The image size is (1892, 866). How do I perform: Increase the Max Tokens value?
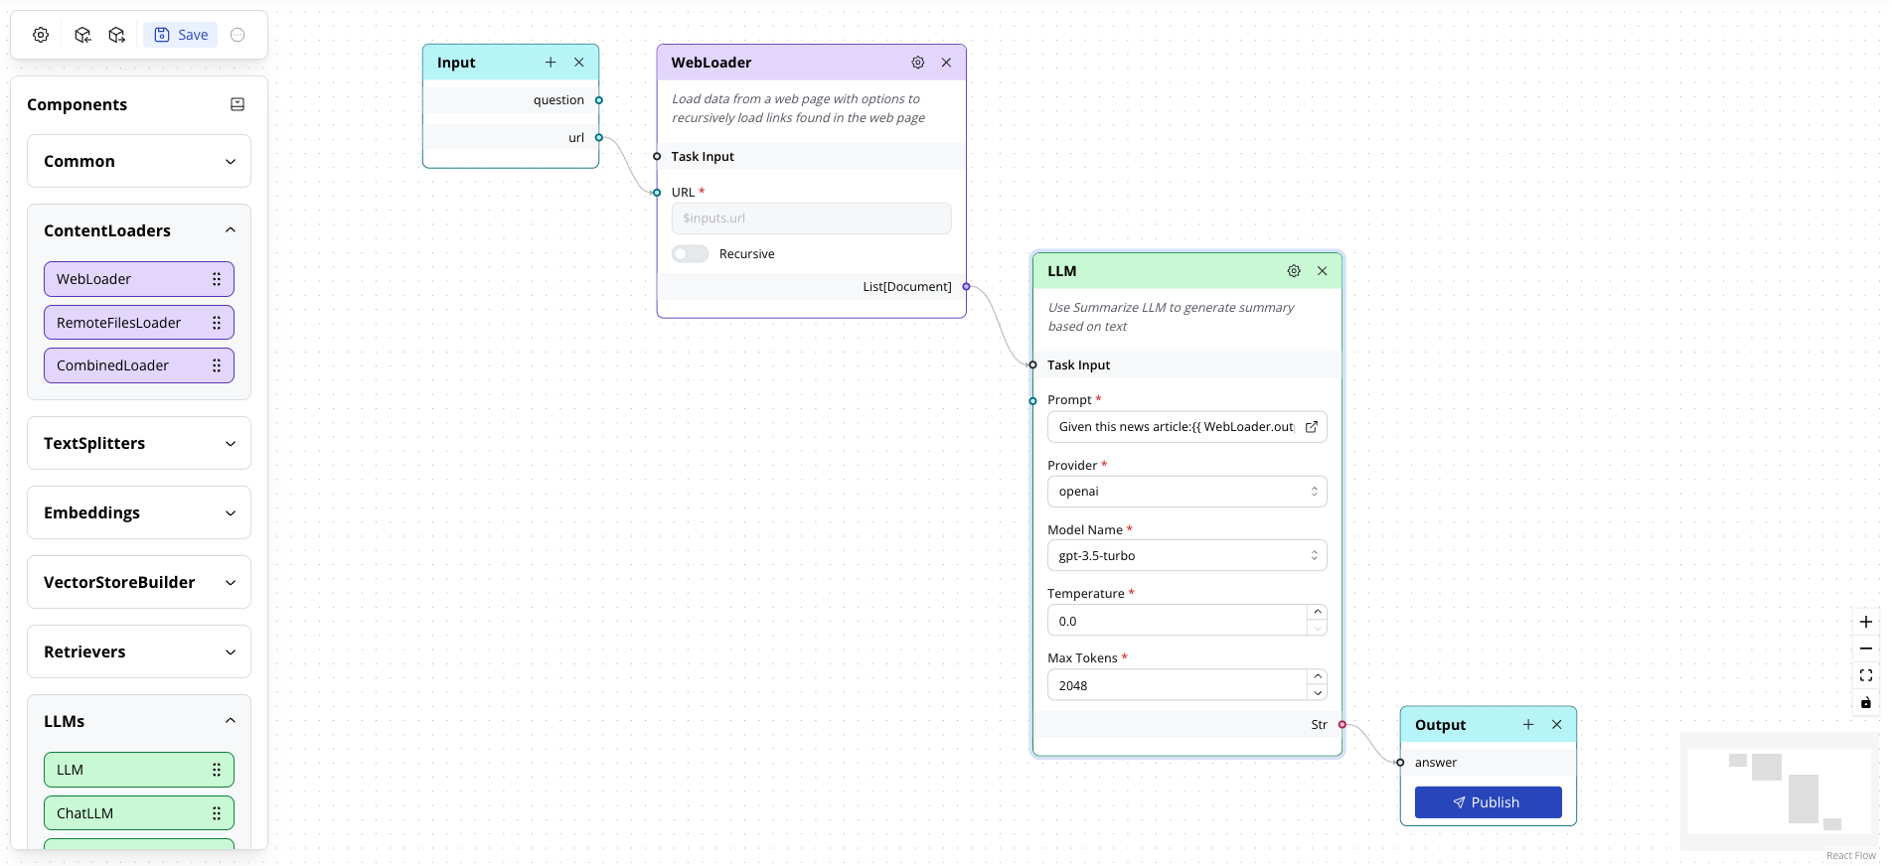coord(1318,677)
